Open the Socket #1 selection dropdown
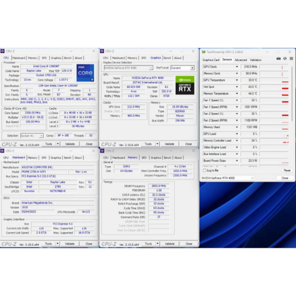 click(32, 136)
